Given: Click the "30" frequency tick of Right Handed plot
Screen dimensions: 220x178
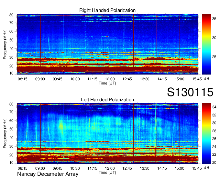Looking at the screenshot, I should (x=11, y=57).
